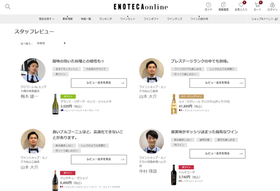Select ゆっくり楽しみたい tag in Cristal review
Viewport: 280px width, 191px height.
185,74
